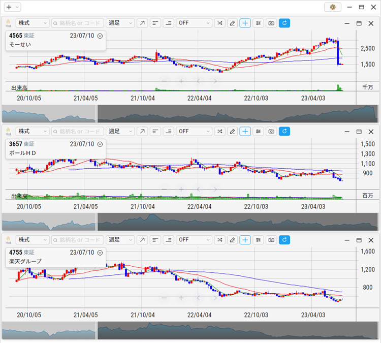Open the gear settings at top right
The height and width of the screenshot is (343, 381).
pos(333,7)
